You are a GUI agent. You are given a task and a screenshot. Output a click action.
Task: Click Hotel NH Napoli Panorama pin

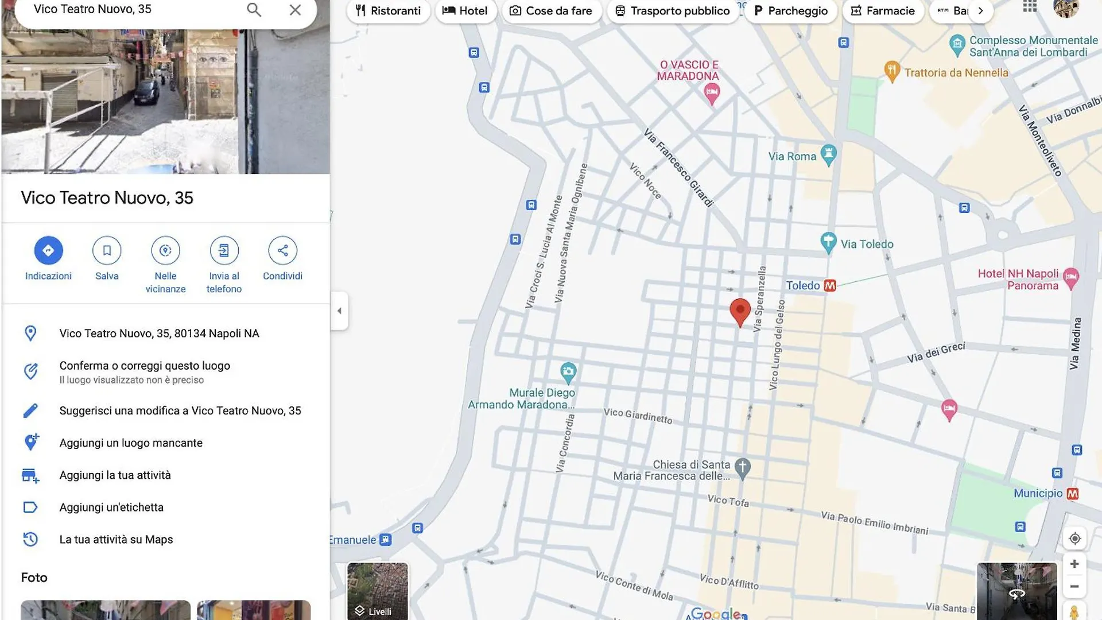point(1071,278)
